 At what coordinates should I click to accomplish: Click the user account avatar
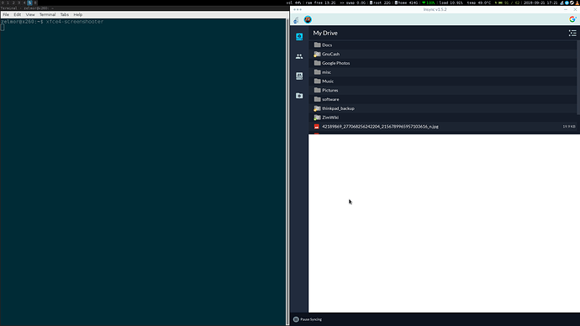pos(308,19)
